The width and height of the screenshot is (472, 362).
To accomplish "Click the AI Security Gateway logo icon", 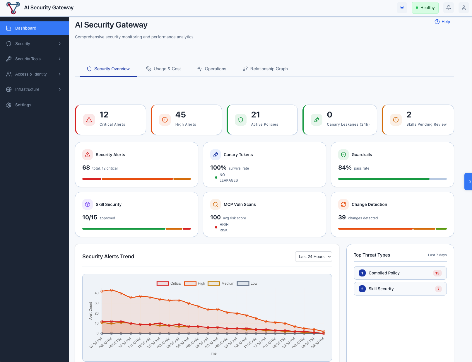I will pyautogui.click(x=13, y=8).
